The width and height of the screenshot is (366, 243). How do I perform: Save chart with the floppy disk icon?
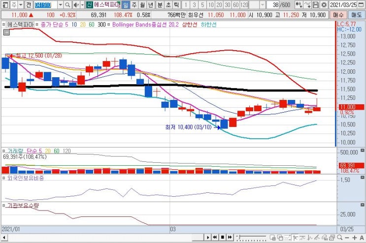point(316,4)
